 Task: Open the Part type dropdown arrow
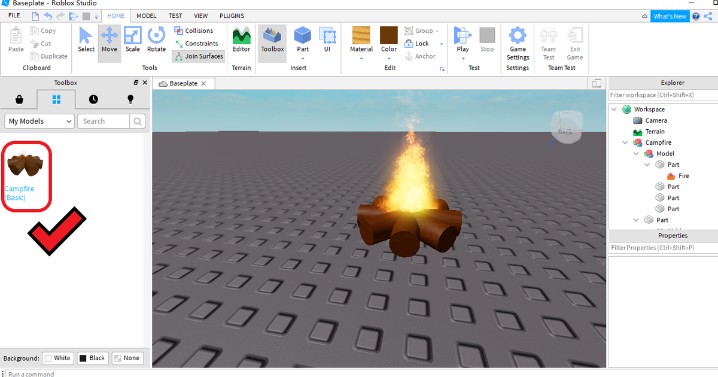coord(303,59)
